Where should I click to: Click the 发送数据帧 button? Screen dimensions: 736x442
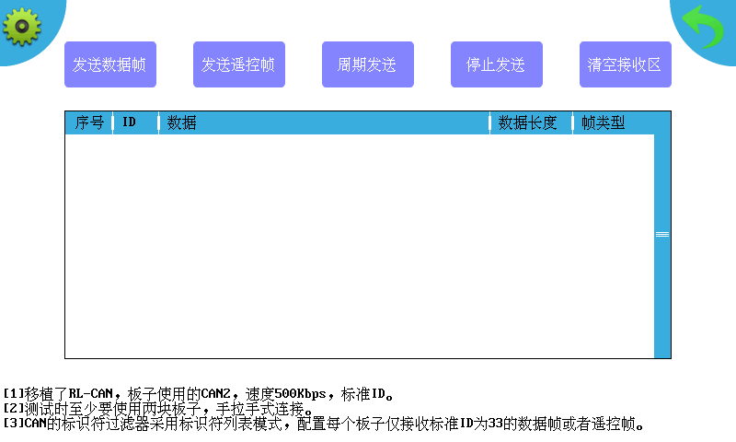click(110, 64)
